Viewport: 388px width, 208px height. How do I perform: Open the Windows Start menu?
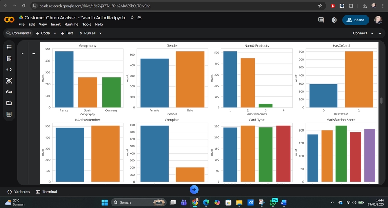(105, 202)
